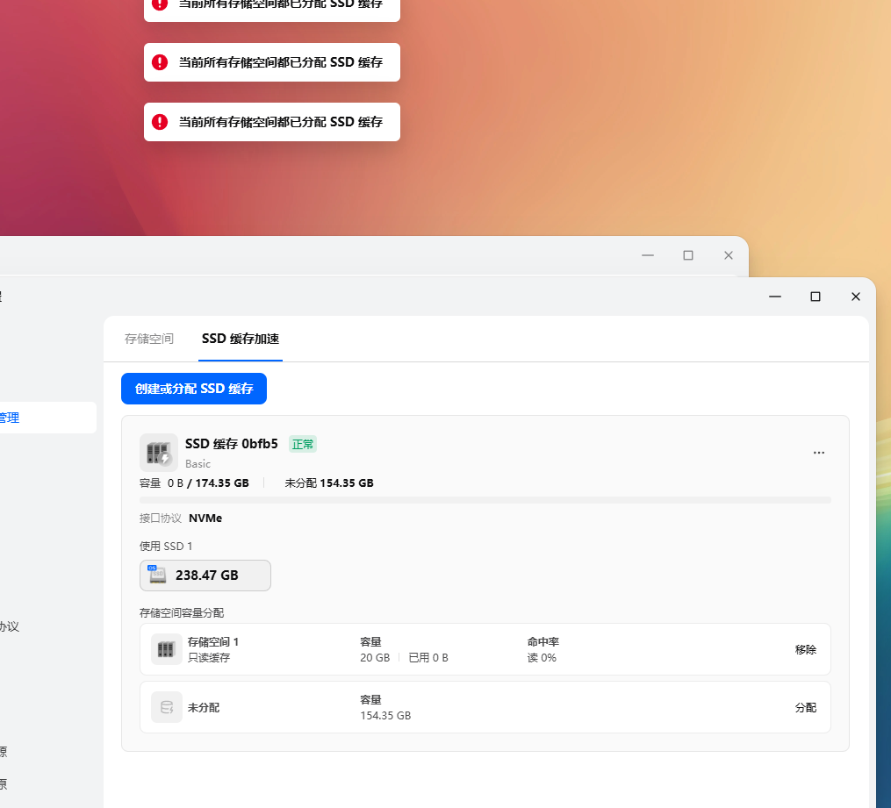This screenshot has height=808, width=891.
Task: Click the 存储空间容量分配 heading
Action: (181, 612)
